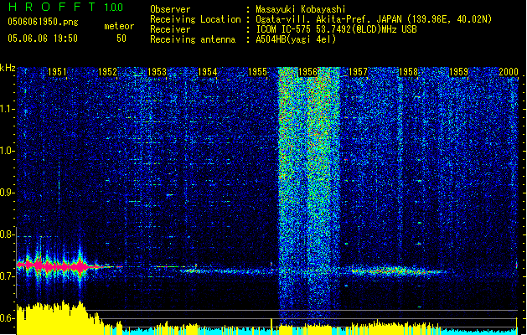Click the 1953 time marker
This screenshot has width=527, height=335.
tap(158, 72)
